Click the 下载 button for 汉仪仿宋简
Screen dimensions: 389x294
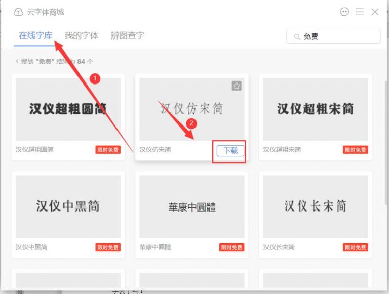pos(230,150)
